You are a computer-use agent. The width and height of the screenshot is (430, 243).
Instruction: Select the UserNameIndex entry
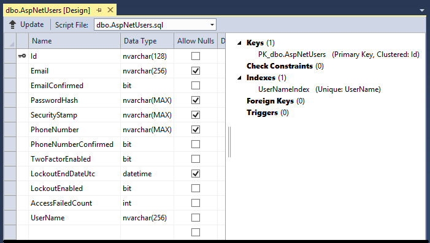(320, 89)
